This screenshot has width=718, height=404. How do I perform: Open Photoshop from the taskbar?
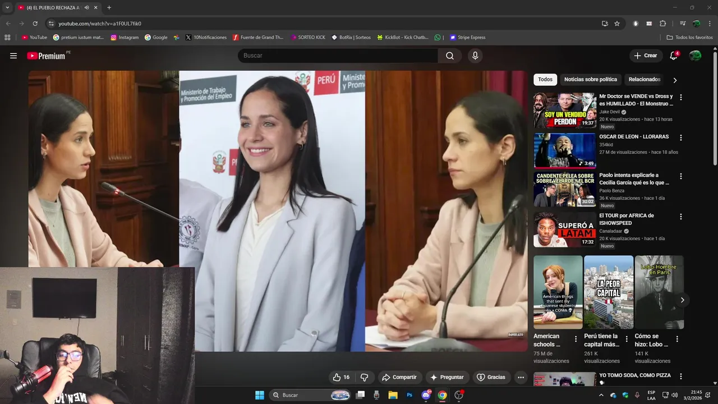click(x=409, y=395)
